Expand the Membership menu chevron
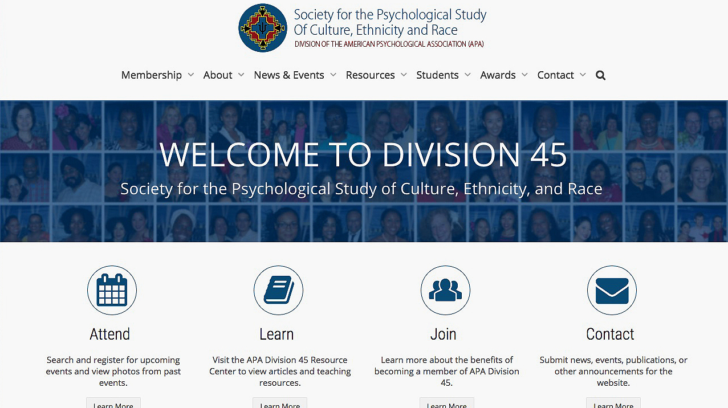The height and width of the screenshot is (408, 728). point(191,75)
